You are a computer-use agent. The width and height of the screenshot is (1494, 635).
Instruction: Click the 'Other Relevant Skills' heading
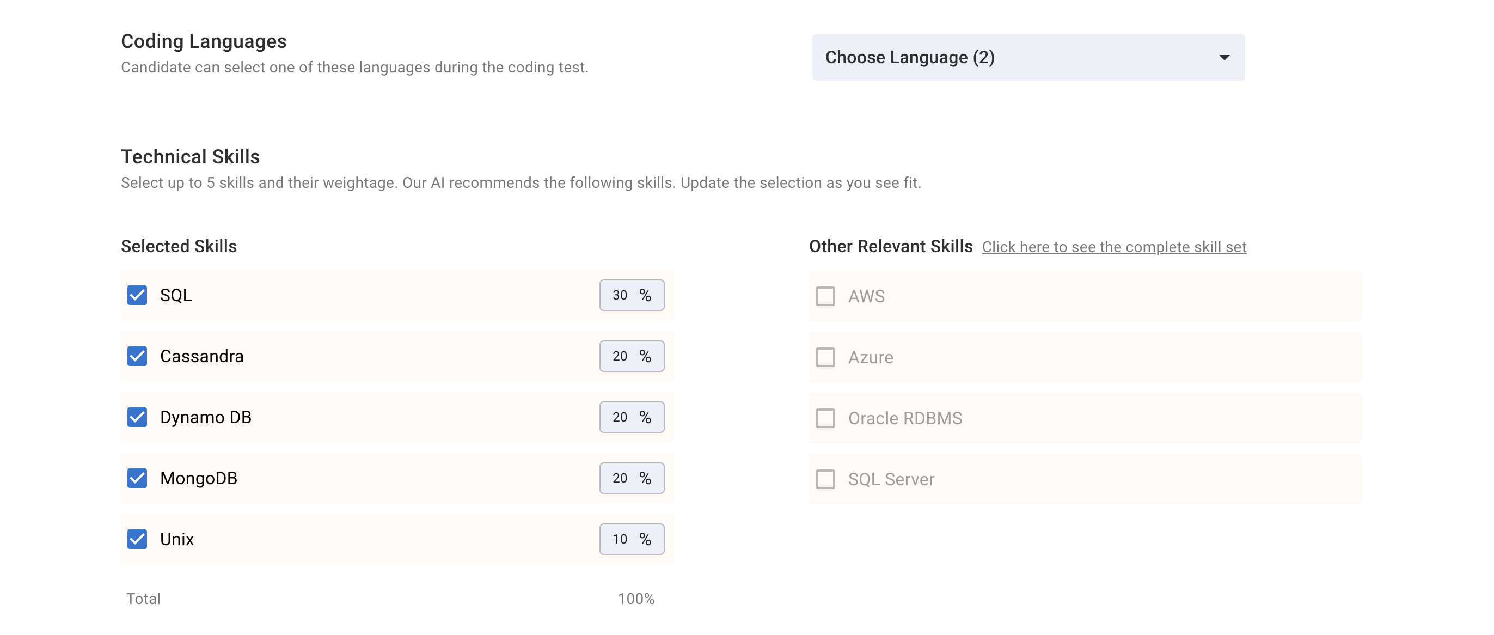point(891,246)
